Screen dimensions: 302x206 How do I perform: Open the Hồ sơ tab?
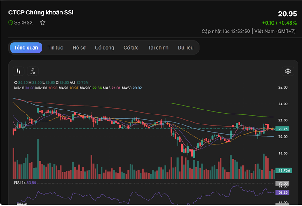pos(79,48)
